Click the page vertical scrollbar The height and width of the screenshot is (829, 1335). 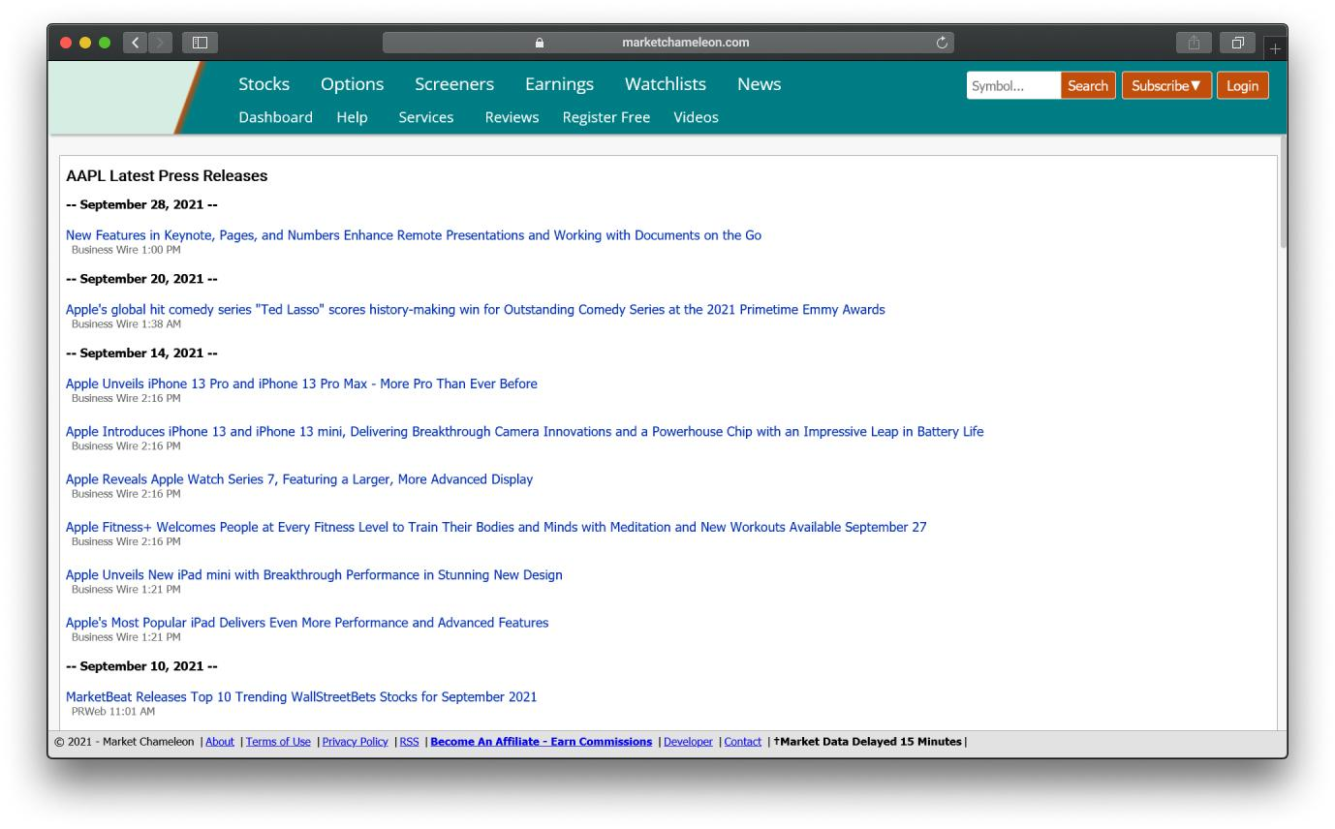(x=1284, y=194)
